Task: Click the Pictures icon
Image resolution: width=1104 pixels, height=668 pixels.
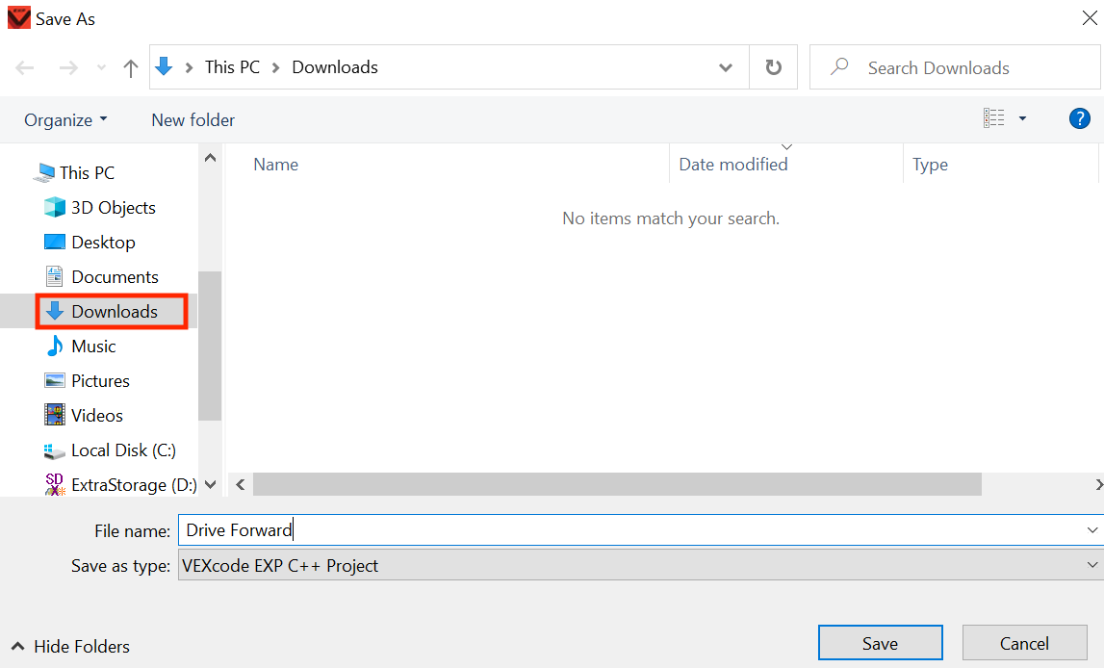Action: pos(54,381)
